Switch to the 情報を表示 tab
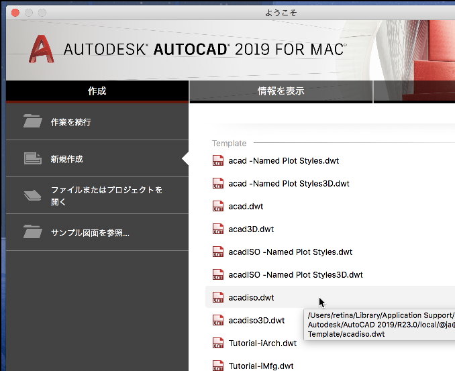455x371 pixels. [x=281, y=91]
